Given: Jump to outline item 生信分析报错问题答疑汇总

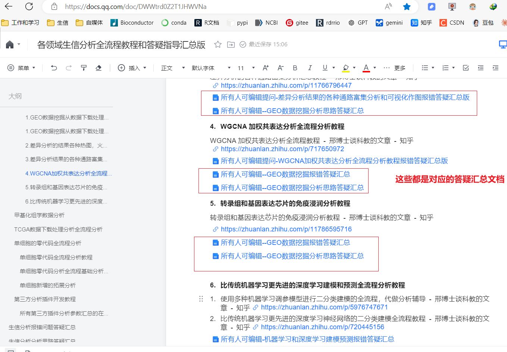Looking at the screenshot, I should click(x=42, y=327).
